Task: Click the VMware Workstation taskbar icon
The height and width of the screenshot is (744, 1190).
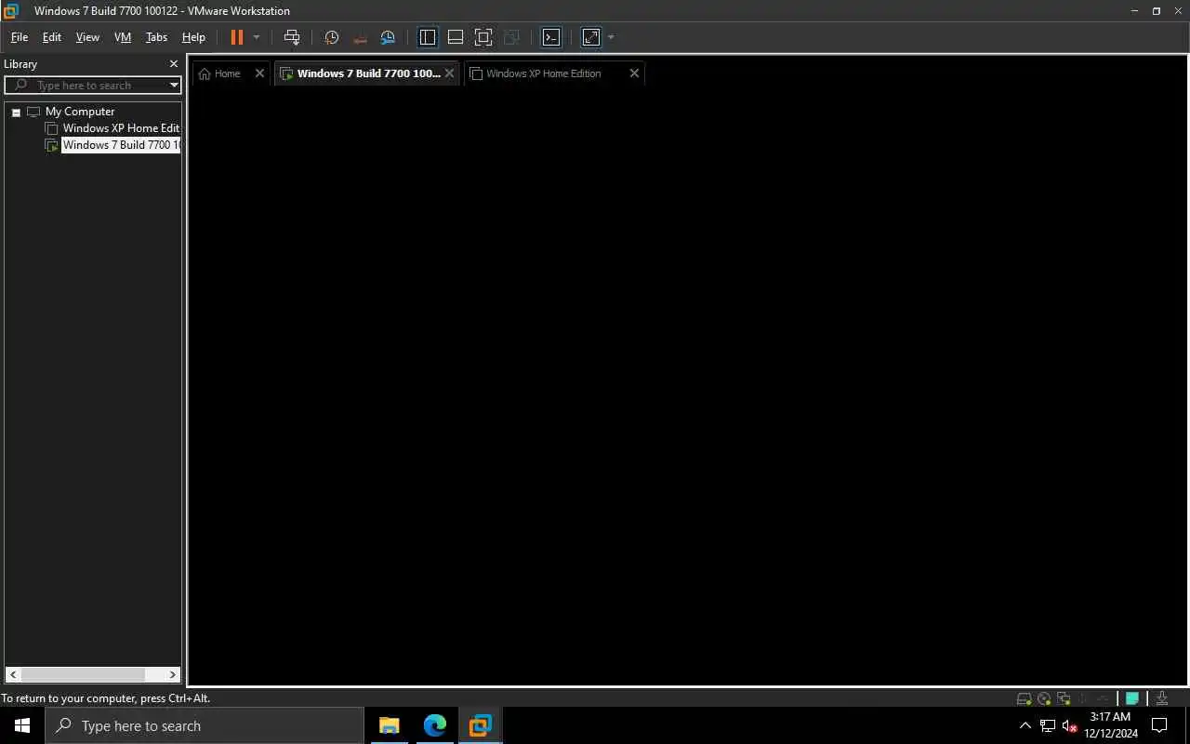Action: 480,725
